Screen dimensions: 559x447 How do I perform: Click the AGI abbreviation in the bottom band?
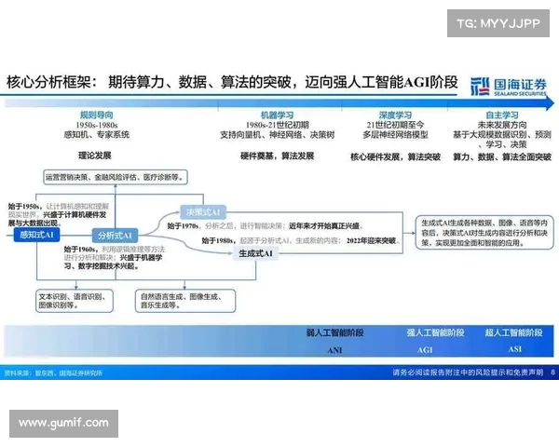[x=425, y=350]
